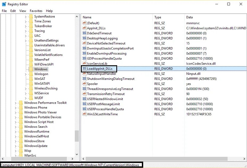Click the data value 'Ninput.dll'

pyautogui.click(x=193, y=73)
